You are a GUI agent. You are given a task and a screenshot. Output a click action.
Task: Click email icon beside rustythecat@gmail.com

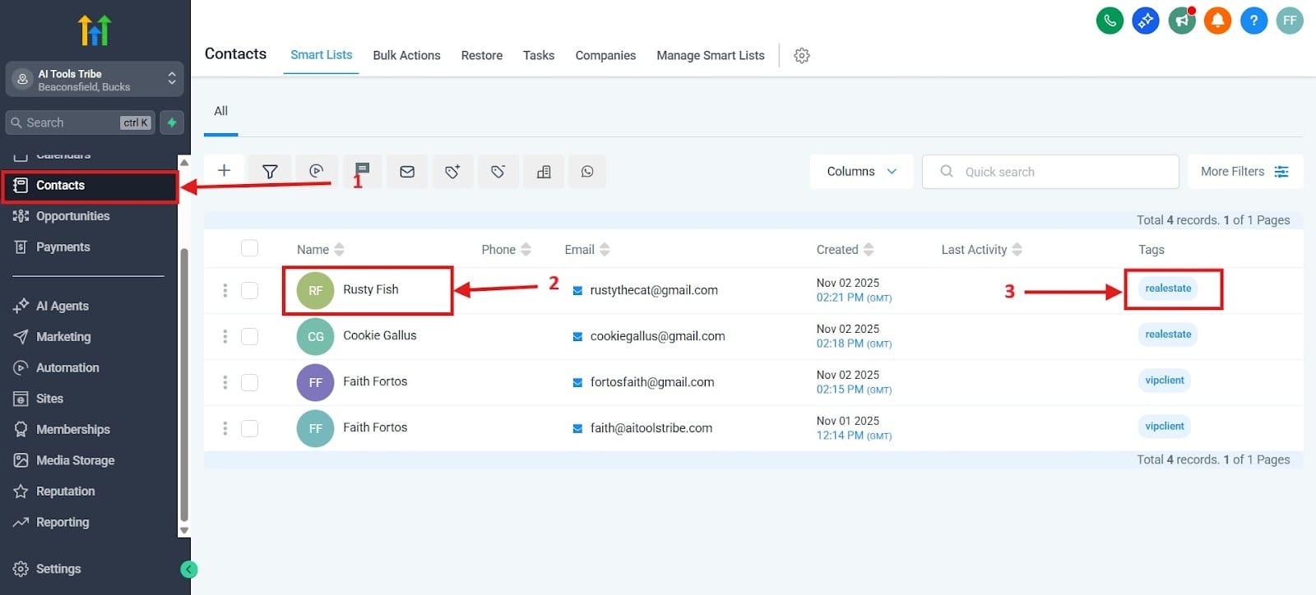[x=577, y=290]
